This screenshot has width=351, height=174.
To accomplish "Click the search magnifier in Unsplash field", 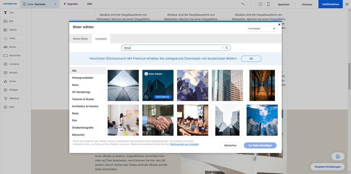I will click(227, 48).
